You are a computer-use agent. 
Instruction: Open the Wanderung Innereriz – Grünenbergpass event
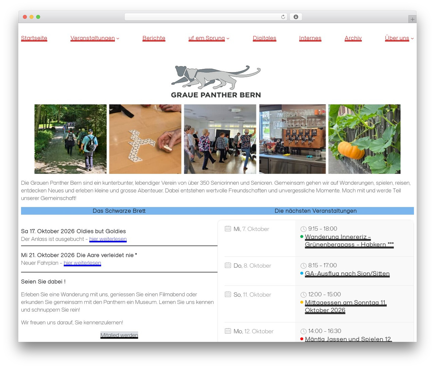pos(349,241)
